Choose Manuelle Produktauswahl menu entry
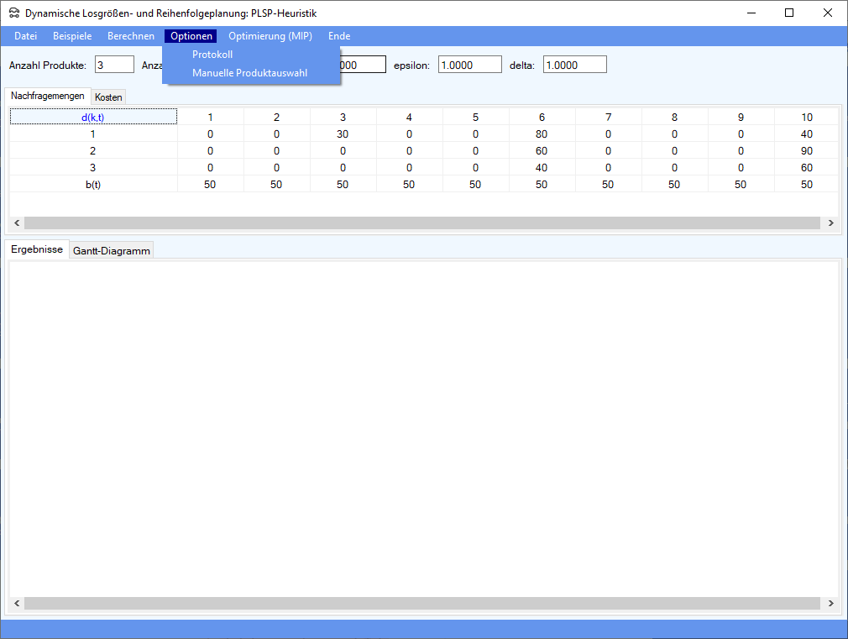 249,73
